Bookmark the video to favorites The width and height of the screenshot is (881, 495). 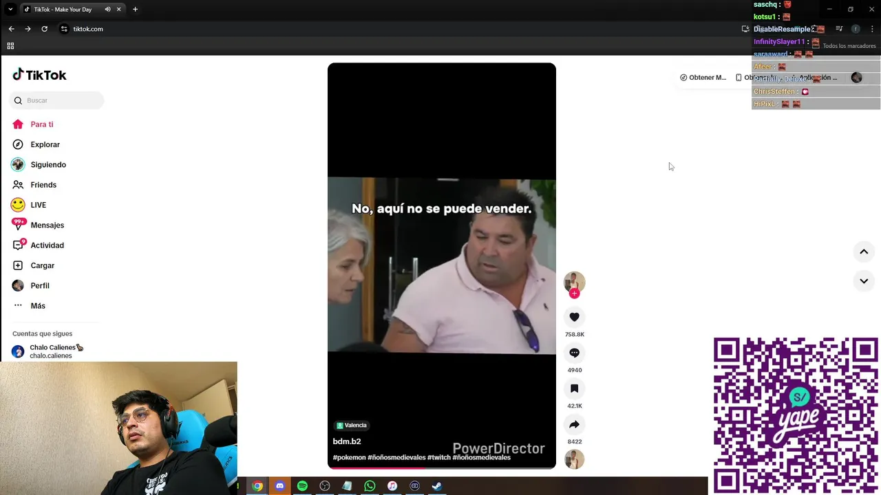click(x=574, y=388)
